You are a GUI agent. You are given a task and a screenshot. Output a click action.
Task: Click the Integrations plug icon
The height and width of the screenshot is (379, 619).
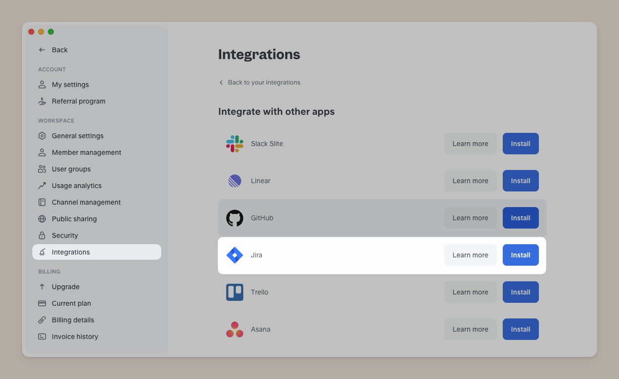(42, 252)
